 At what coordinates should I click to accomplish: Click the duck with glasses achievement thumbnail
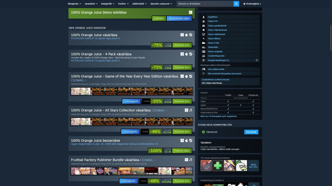coord(242,166)
